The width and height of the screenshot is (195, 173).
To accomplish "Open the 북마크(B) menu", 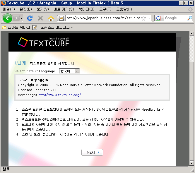I will (87, 9).
